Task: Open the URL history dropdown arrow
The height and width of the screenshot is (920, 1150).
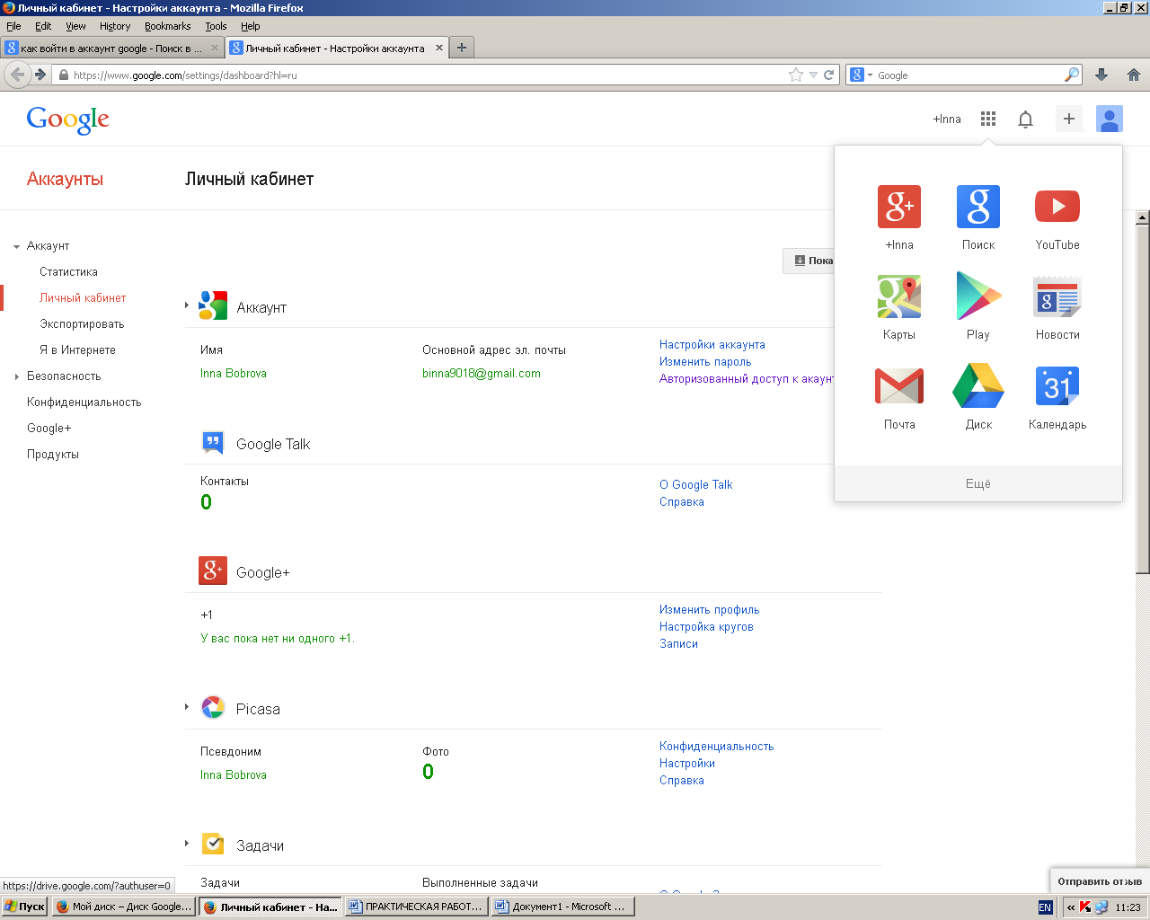Action: (813, 75)
